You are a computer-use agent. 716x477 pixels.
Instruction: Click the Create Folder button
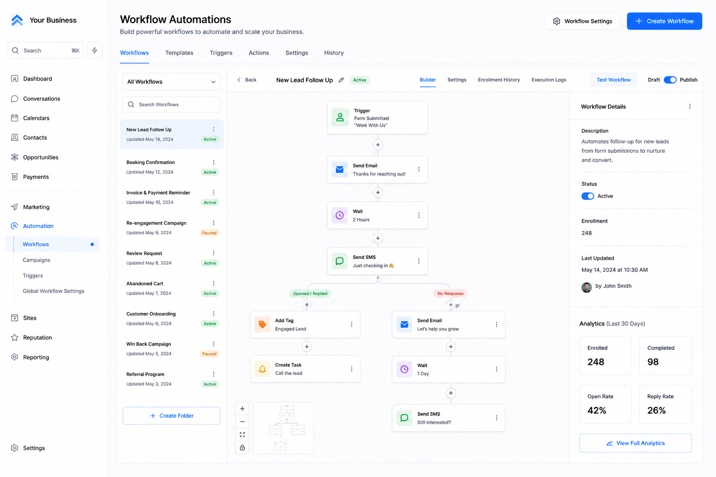(172, 416)
